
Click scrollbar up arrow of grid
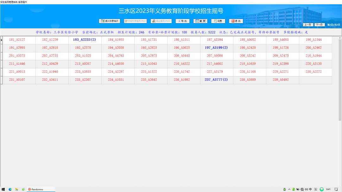340,38
